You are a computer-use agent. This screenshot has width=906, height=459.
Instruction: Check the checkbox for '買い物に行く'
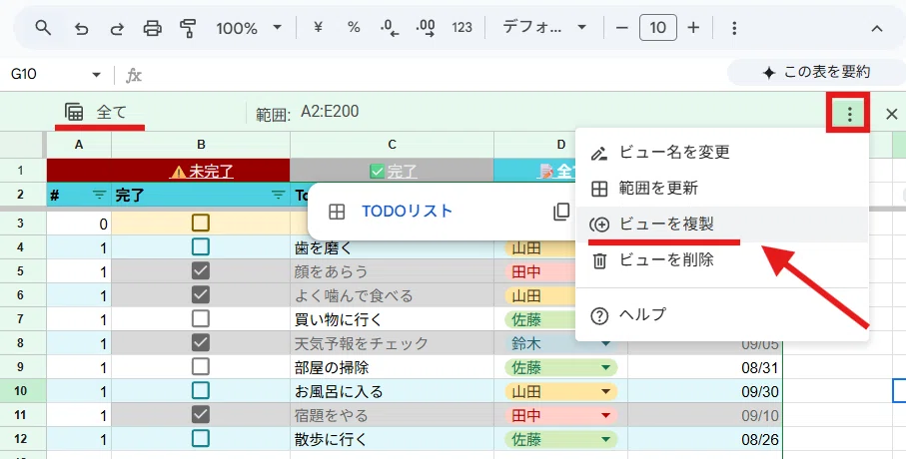point(201,318)
